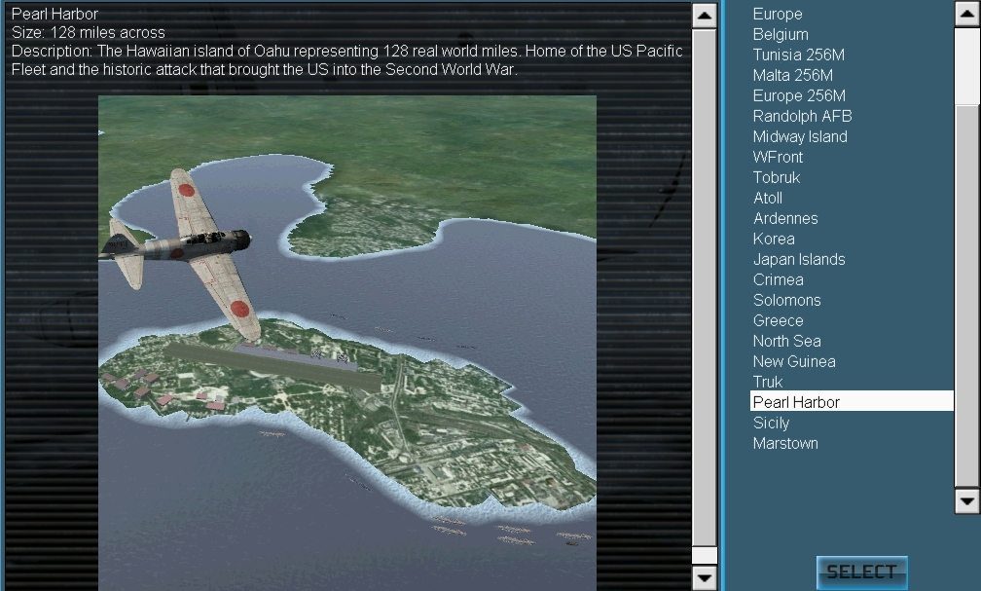Click the SELECT button
Image resolution: width=981 pixels, height=591 pixels.
point(861,572)
